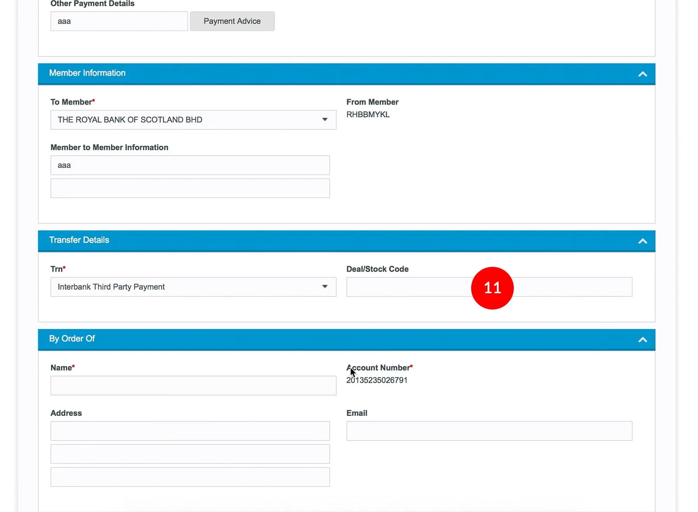Select second Member to Member Information line
Screen dimensions: 698x512
coord(190,189)
